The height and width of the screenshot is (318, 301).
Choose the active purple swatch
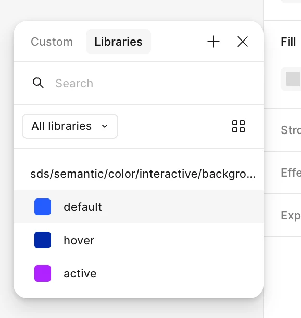[43, 273]
